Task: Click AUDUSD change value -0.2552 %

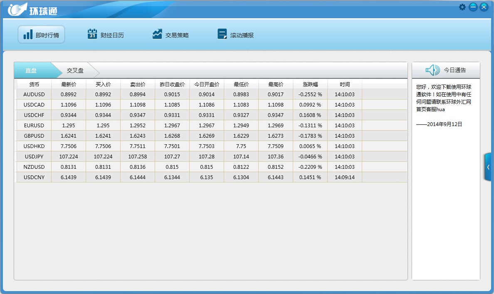Action: 310,94
